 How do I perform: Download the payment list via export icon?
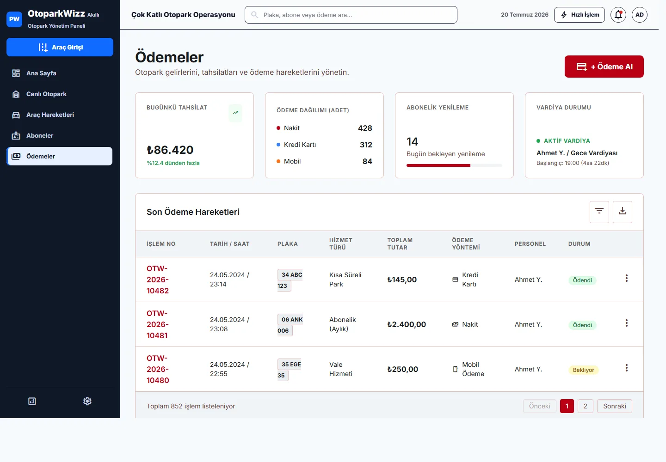[623, 212]
